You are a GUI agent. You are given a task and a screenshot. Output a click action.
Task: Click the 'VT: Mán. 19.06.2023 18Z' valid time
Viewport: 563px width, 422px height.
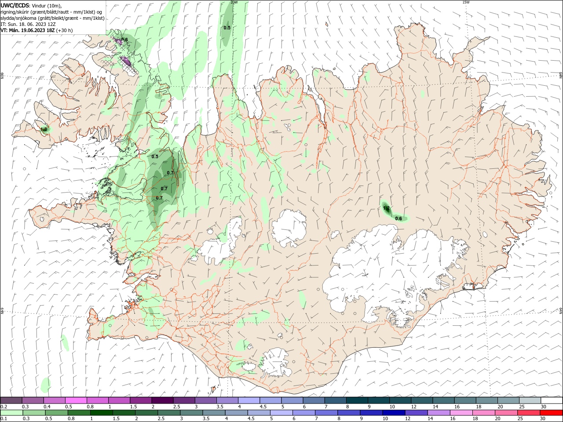(x=28, y=30)
